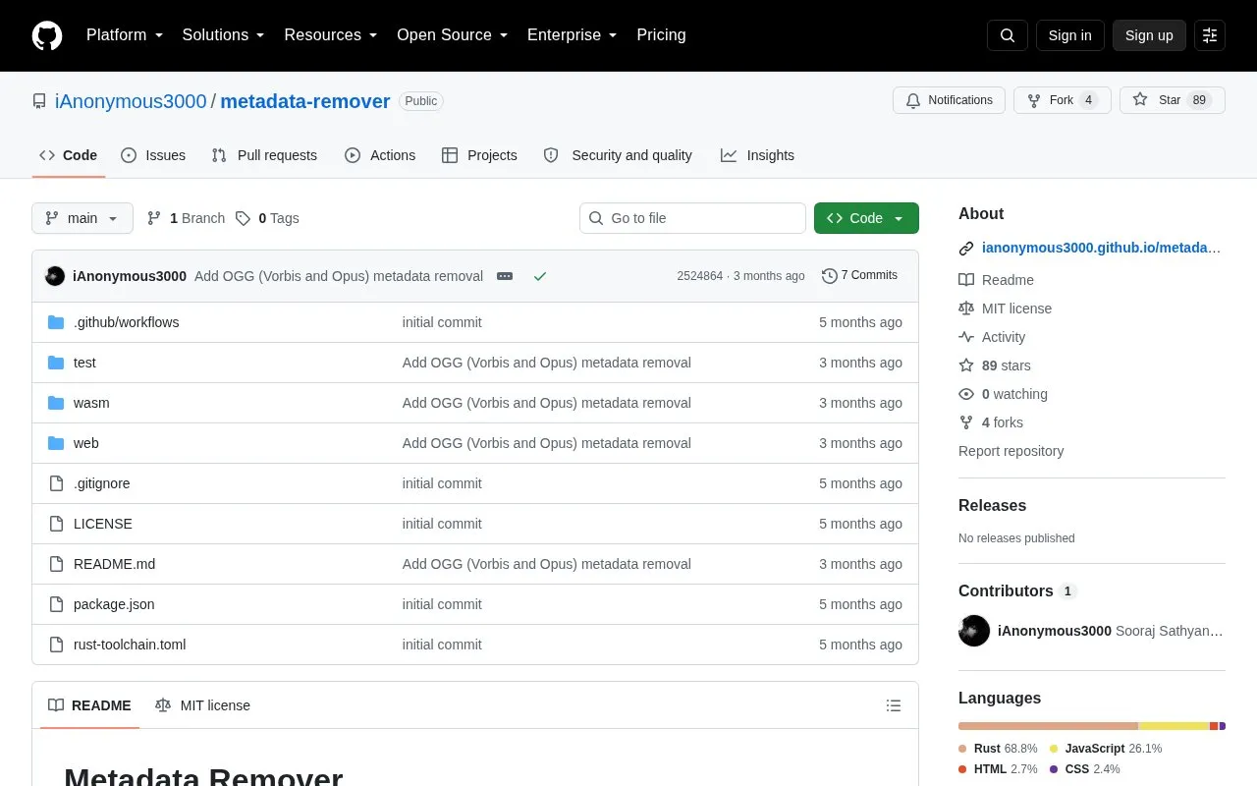Select the MIT license tab in README panel
This screenshot has height=786, width=1257.
[202, 705]
